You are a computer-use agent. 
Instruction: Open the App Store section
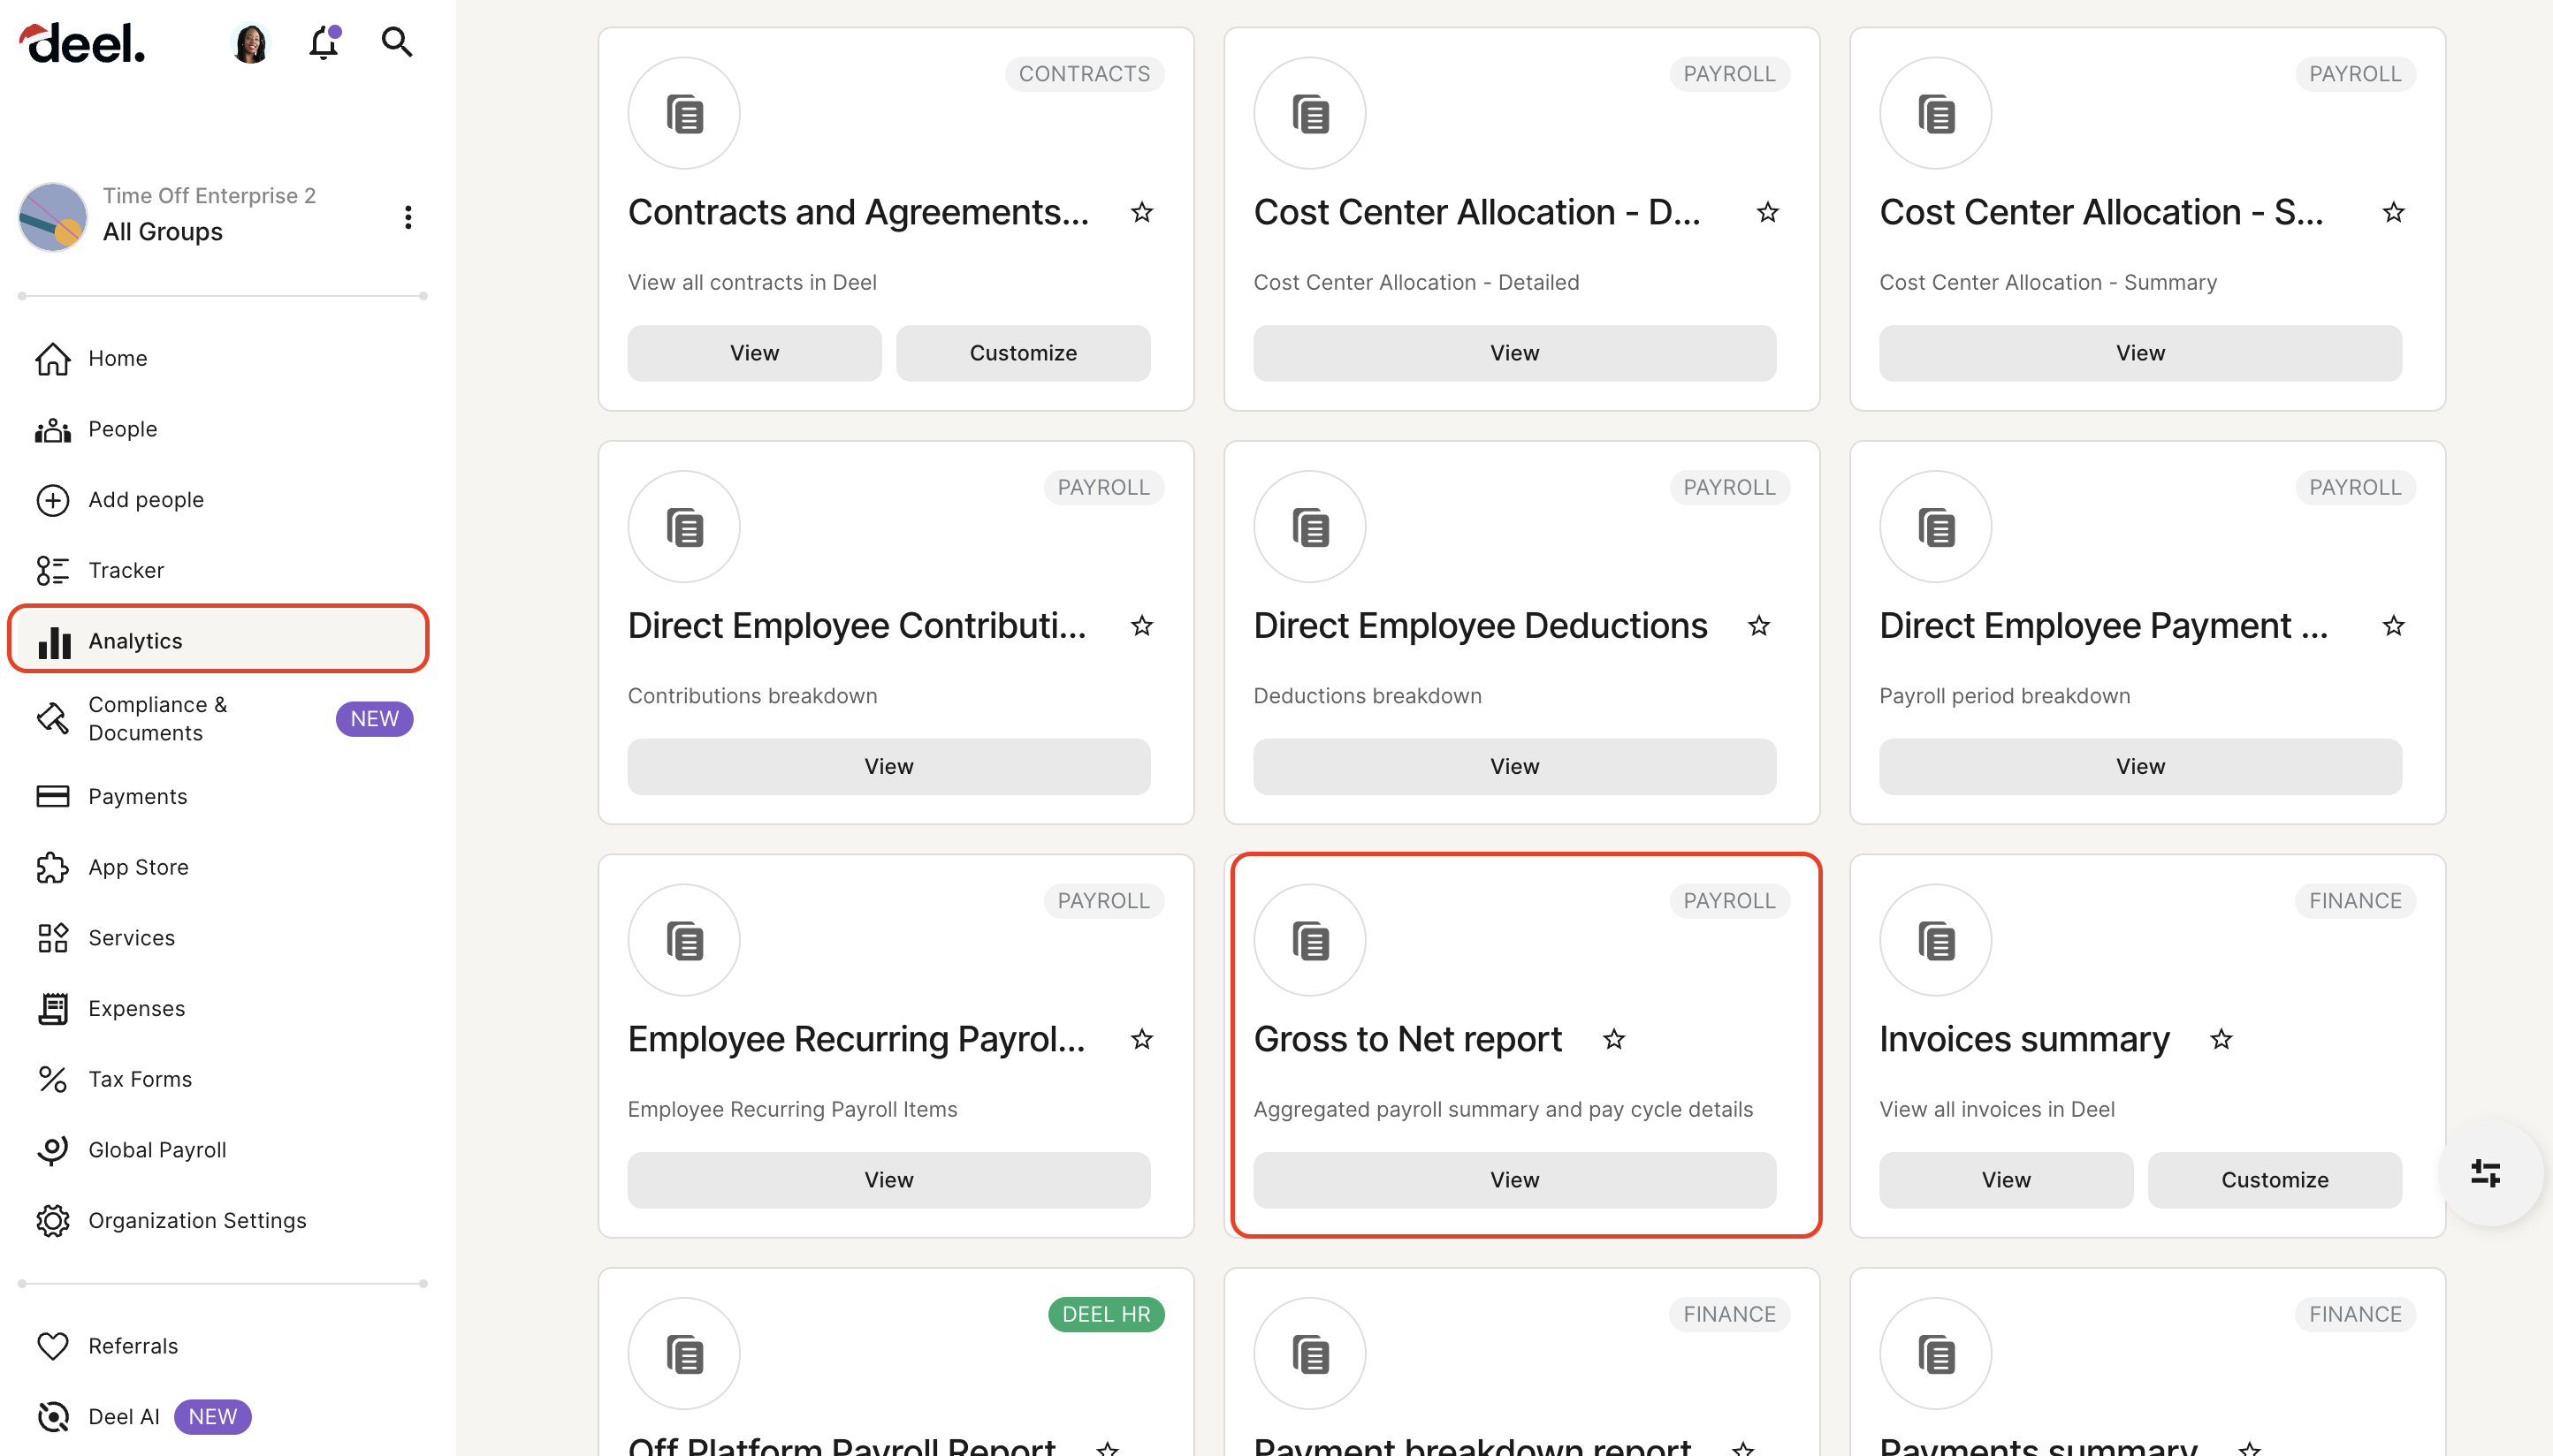[137, 867]
